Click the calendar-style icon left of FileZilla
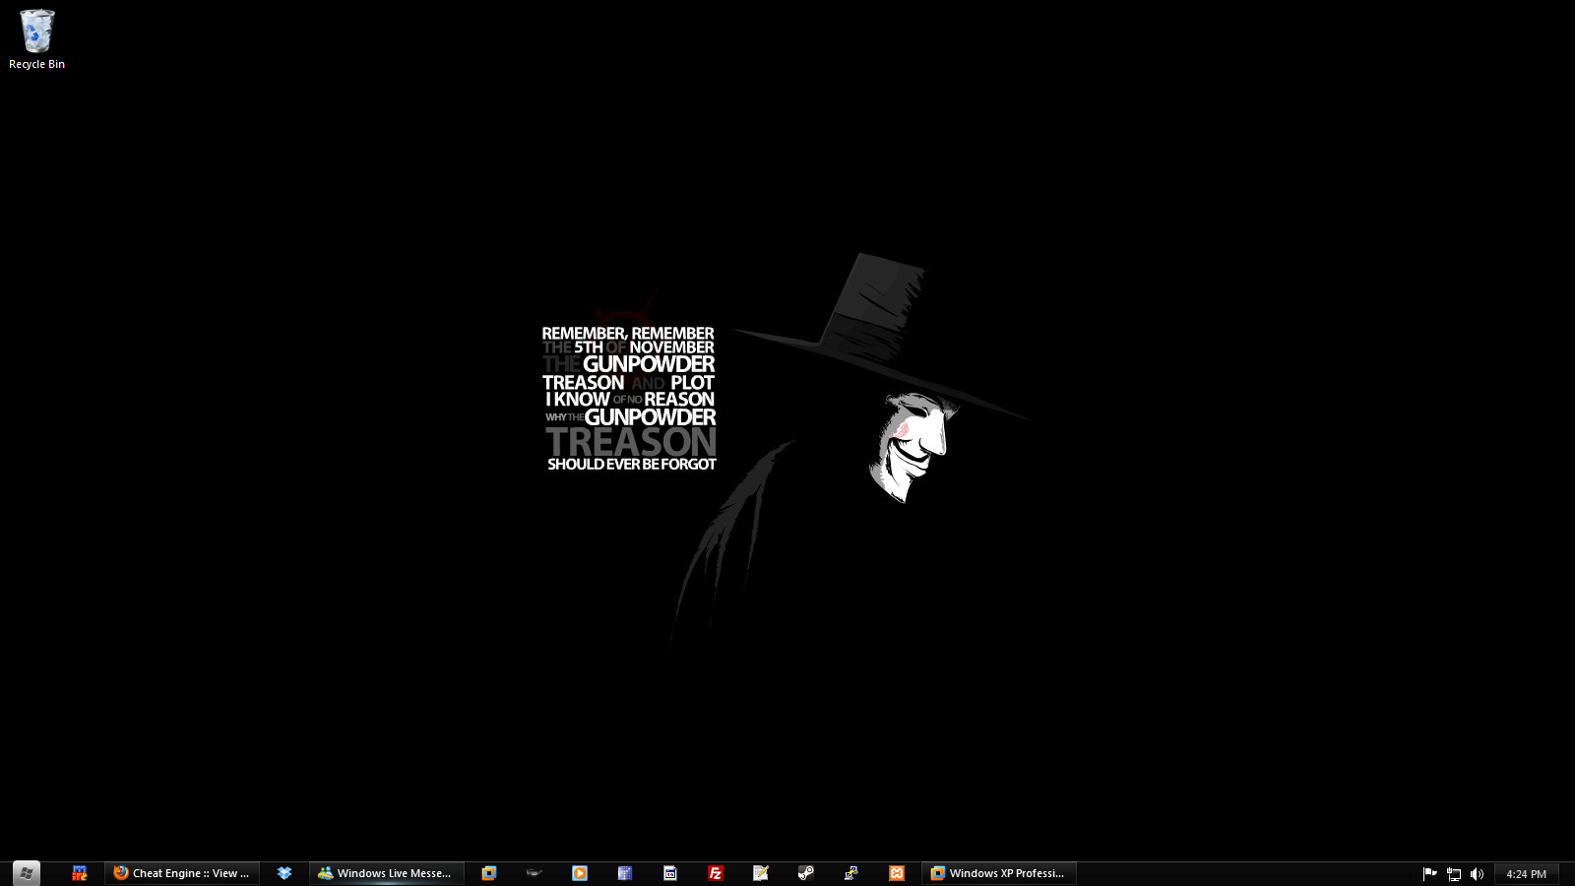Screen dimensions: 1575x886 (670, 873)
